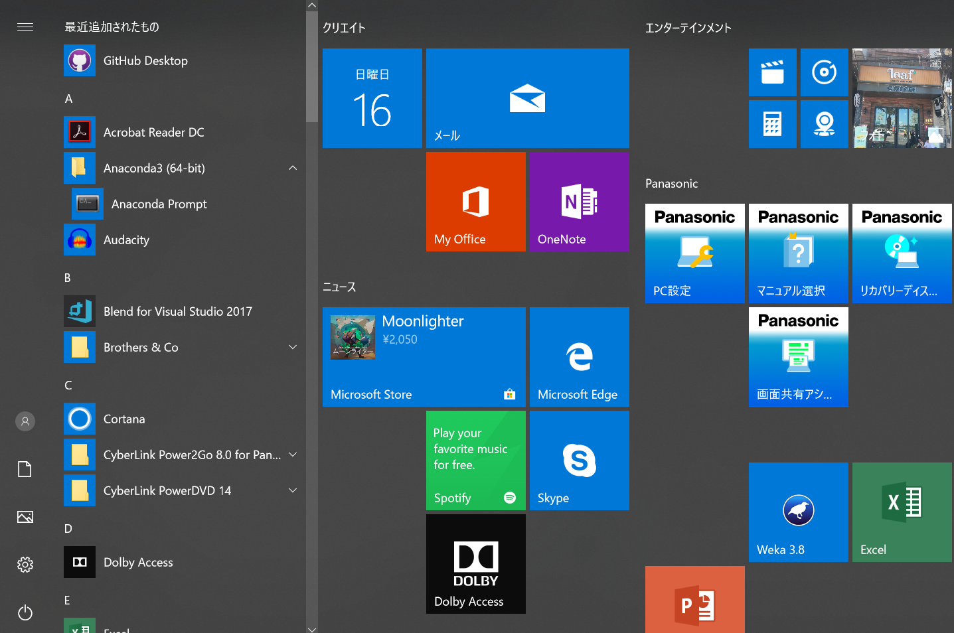The image size is (954, 633).
Task: Open the Calculator tile
Action: pyautogui.click(x=773, y=124)
